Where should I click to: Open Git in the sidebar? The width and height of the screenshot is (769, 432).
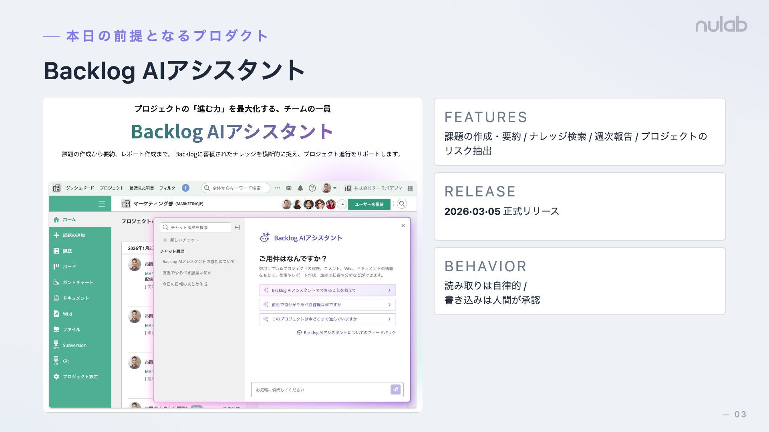coord(66,361)
